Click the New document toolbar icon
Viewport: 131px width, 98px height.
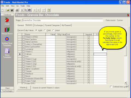tap(2, 10)
